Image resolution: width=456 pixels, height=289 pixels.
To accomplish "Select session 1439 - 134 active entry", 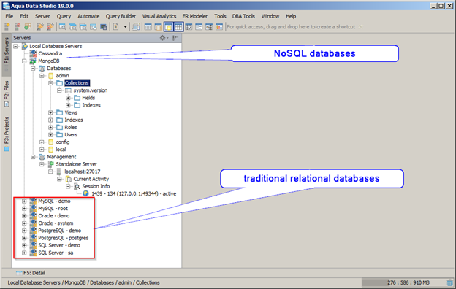I will pos(134,193).
